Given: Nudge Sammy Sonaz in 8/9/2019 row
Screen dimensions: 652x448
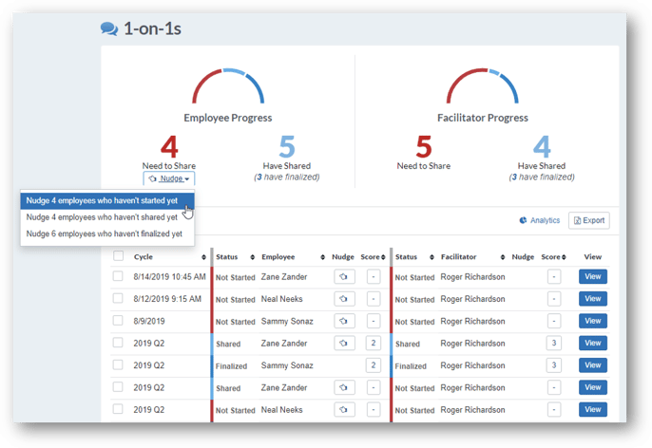Looking at the screenshot, I should (344, 321).
